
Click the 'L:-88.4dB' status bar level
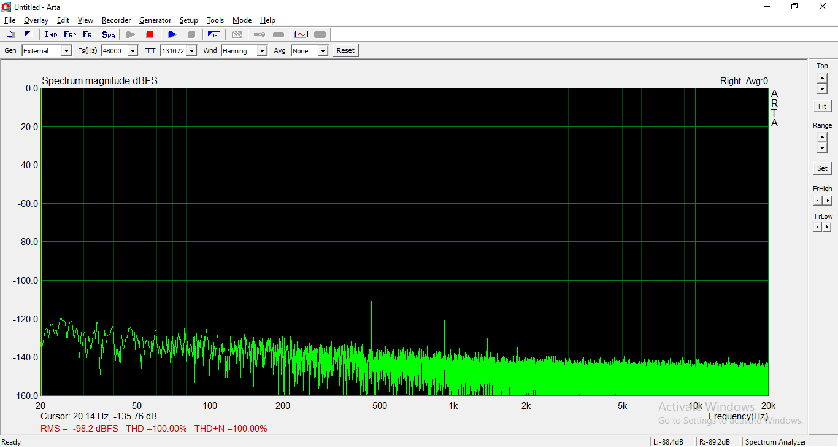coord(672,442)
